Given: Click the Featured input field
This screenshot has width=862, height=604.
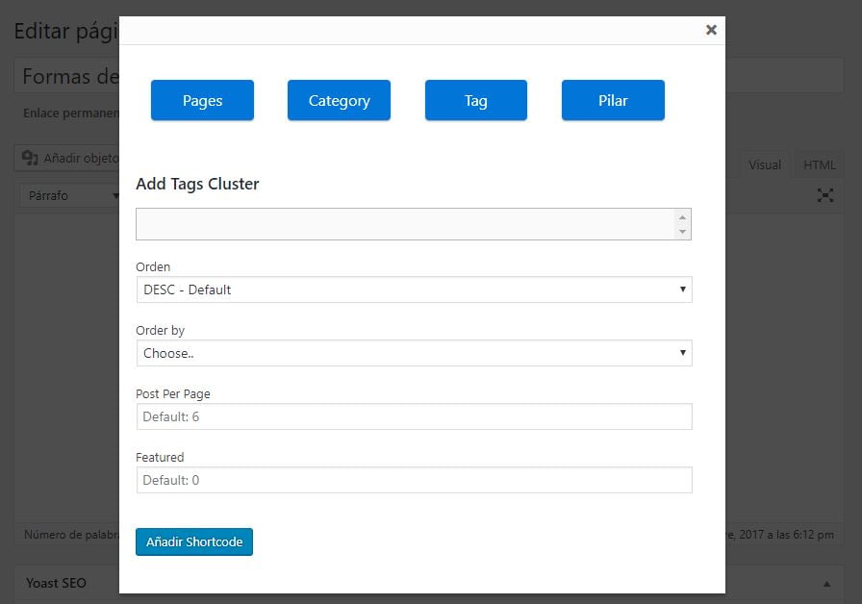Looking at the screenshot, I should pyautogui.click(x=414, y=480).
